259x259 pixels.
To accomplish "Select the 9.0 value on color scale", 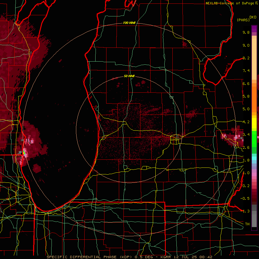I will [246, 45].
